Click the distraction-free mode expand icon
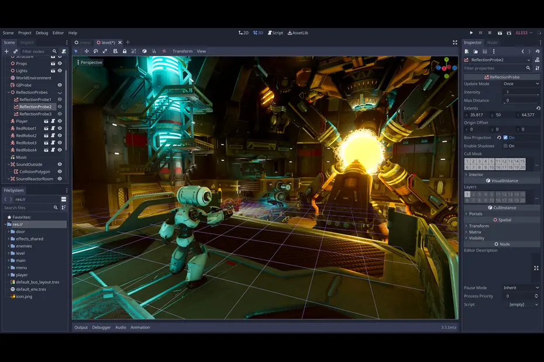The image size is (544, 362). [x=455, y=42]
